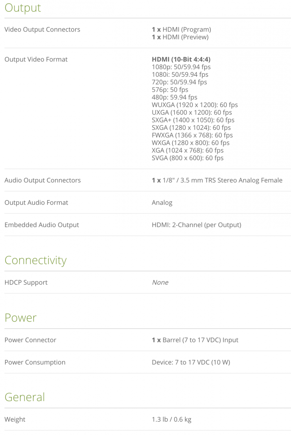Click the Output Video Format label

(36, 59)
